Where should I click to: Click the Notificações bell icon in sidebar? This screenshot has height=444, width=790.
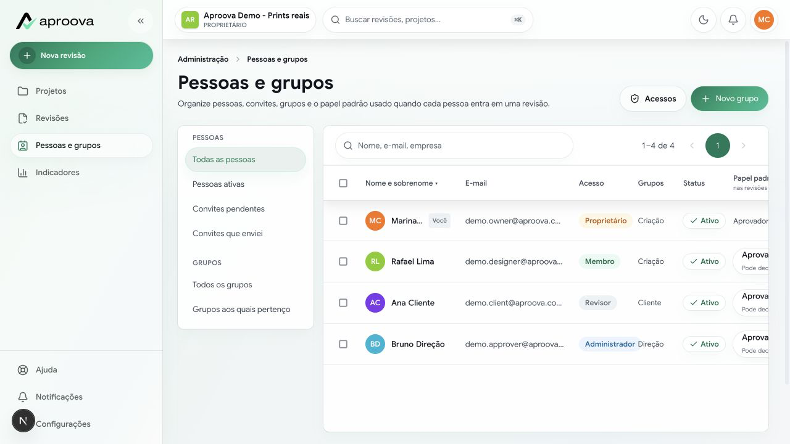[23, 397]
